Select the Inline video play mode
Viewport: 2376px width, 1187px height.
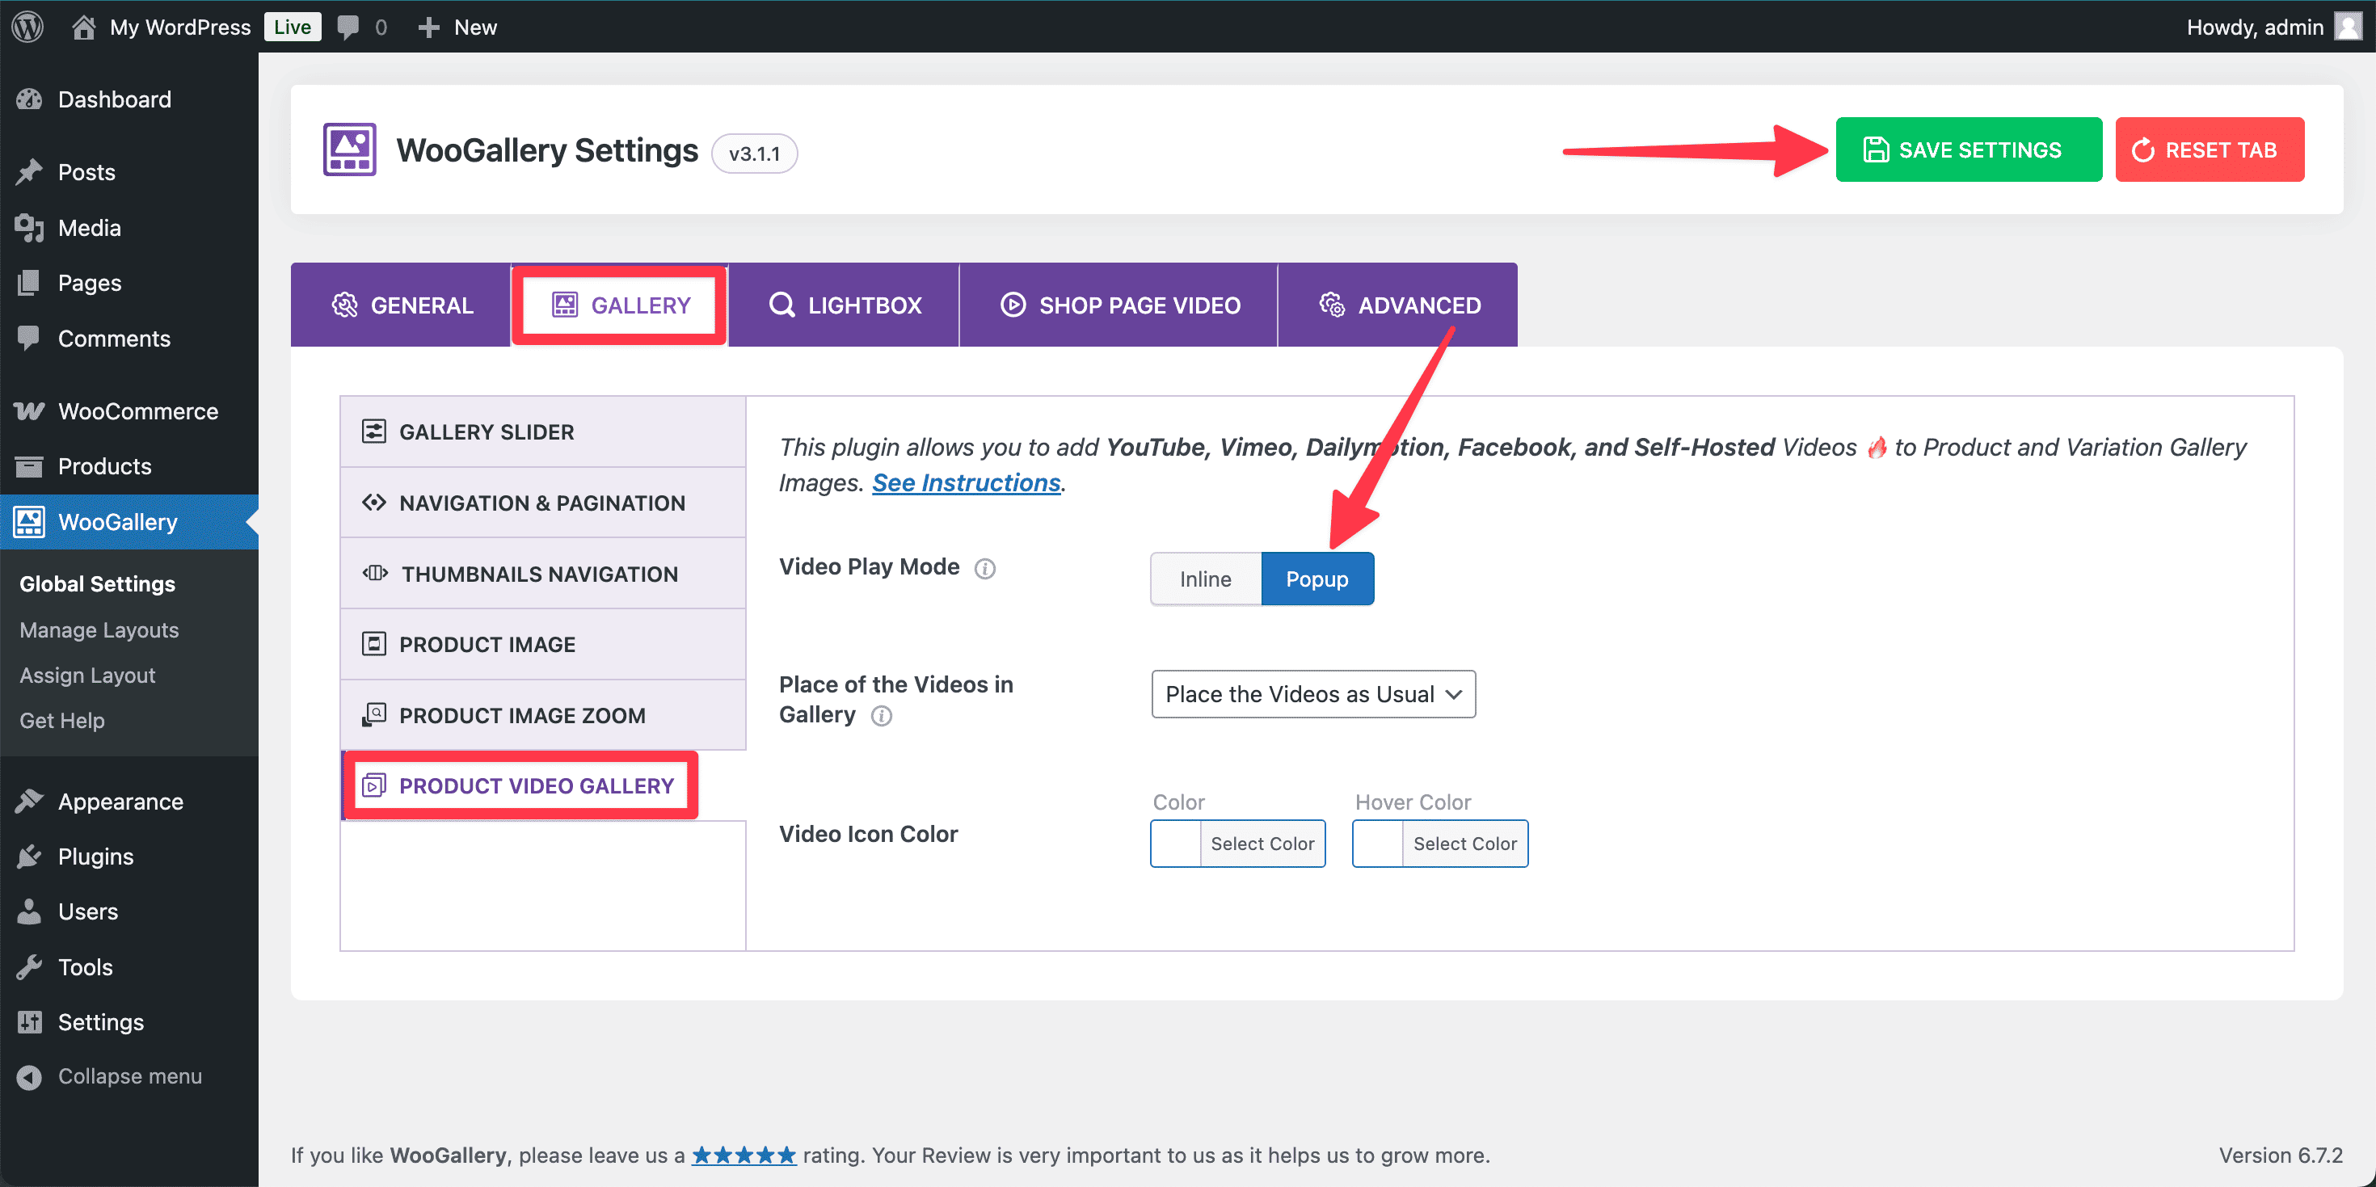pos(1205,579)
